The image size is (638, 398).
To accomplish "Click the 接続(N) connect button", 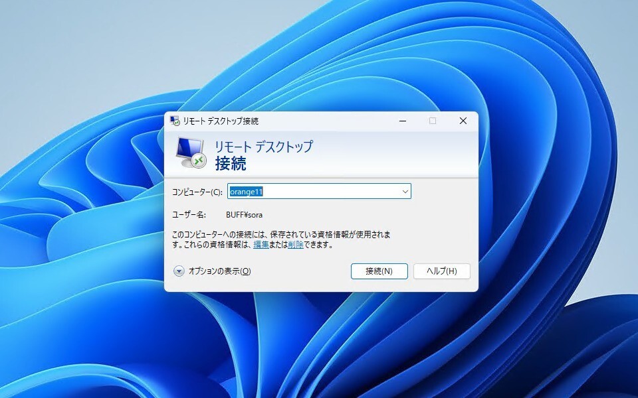I will (x=379, y=271).
